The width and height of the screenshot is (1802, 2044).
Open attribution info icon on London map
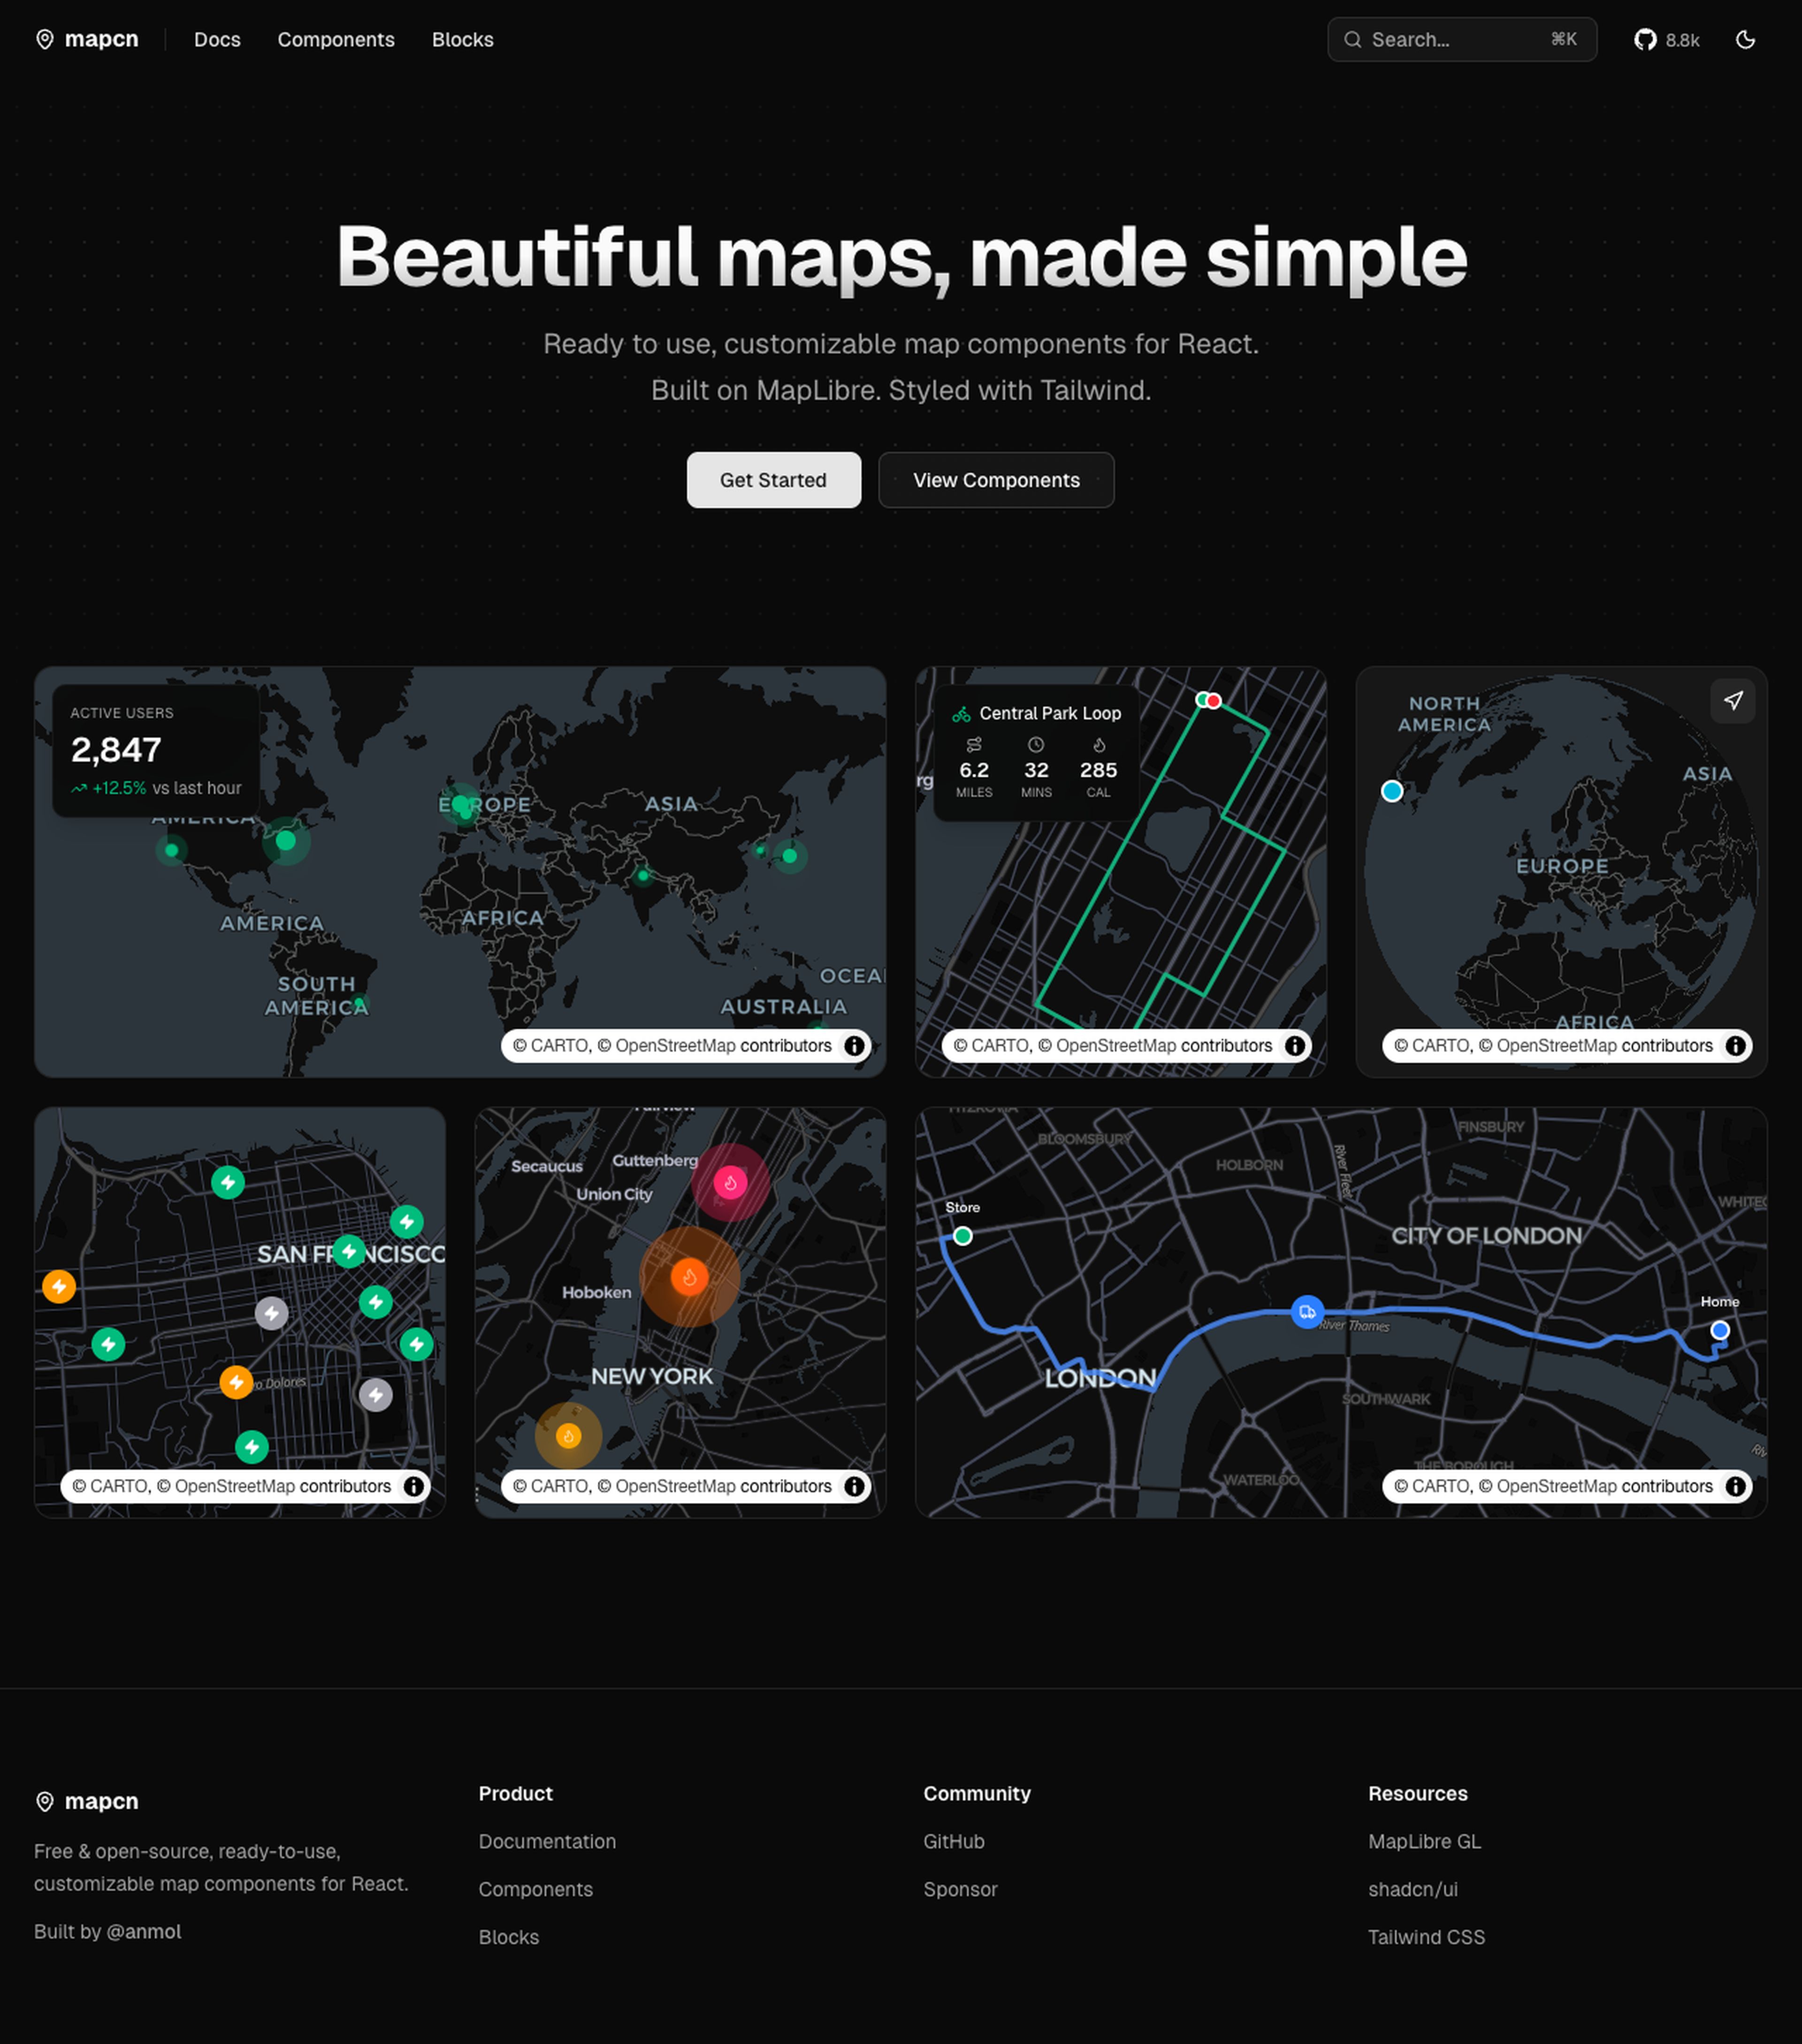[x=1736, y=1486]
